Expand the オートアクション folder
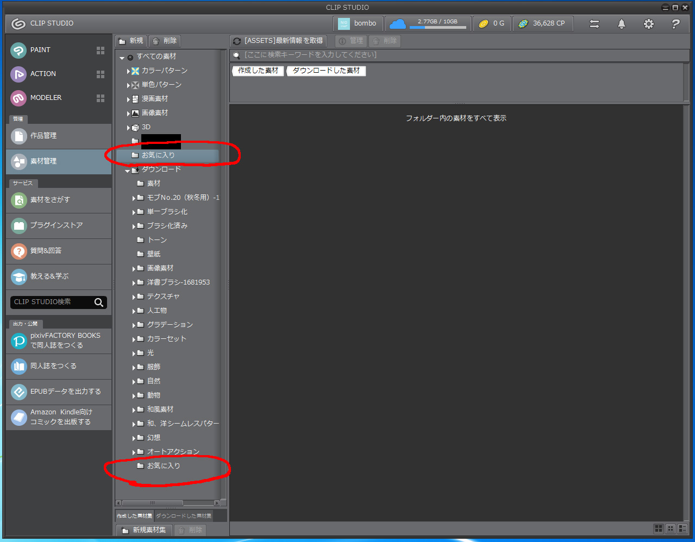Screen dimensions: 695x542 coord(134,452)
